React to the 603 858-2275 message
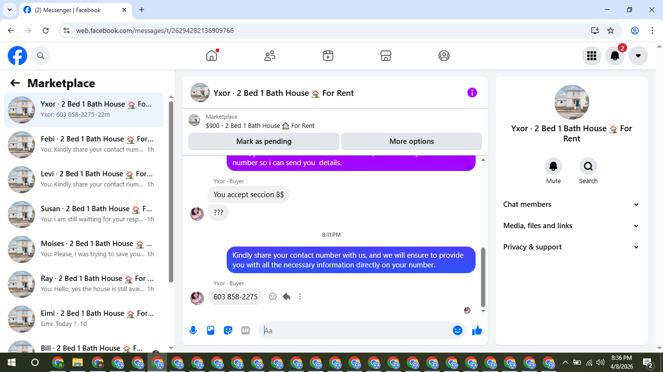 click(273, 296)
